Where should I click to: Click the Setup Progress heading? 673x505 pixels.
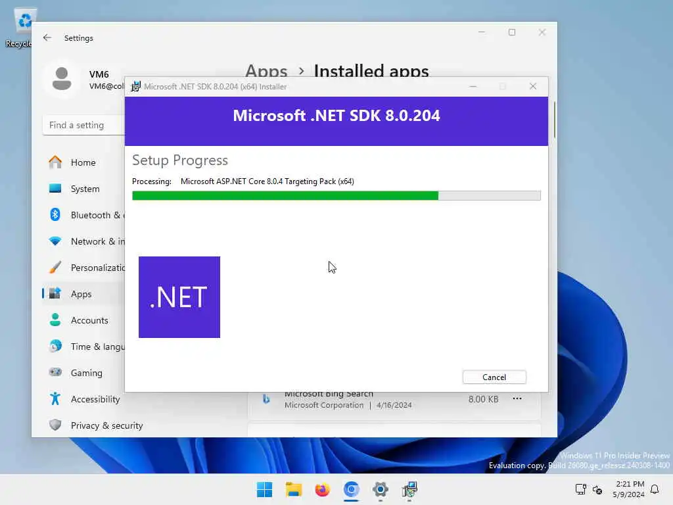[x=180, y=160]
